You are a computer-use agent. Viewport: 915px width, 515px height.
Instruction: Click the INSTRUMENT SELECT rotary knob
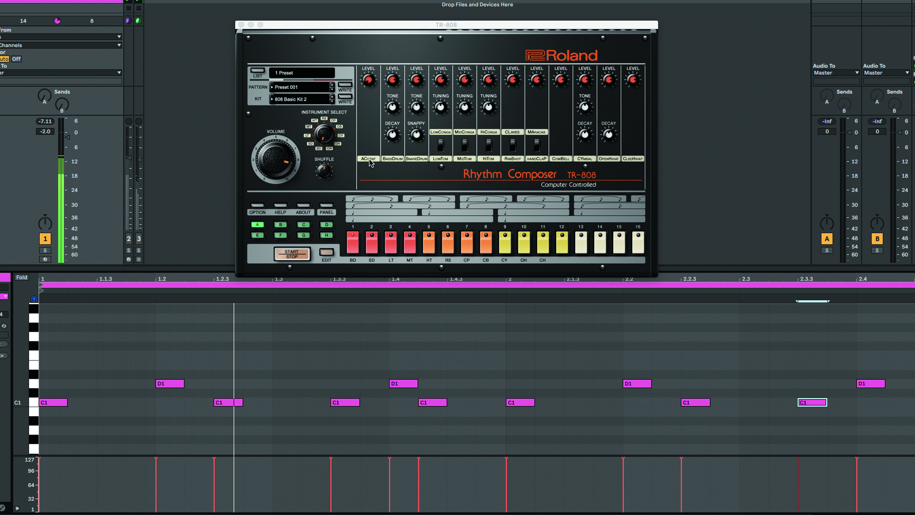tap(324, 134)
